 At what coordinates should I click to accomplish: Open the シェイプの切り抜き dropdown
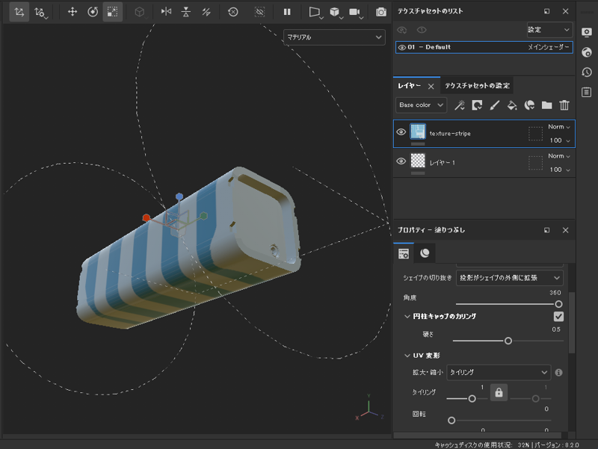click(x=510, y=278)
